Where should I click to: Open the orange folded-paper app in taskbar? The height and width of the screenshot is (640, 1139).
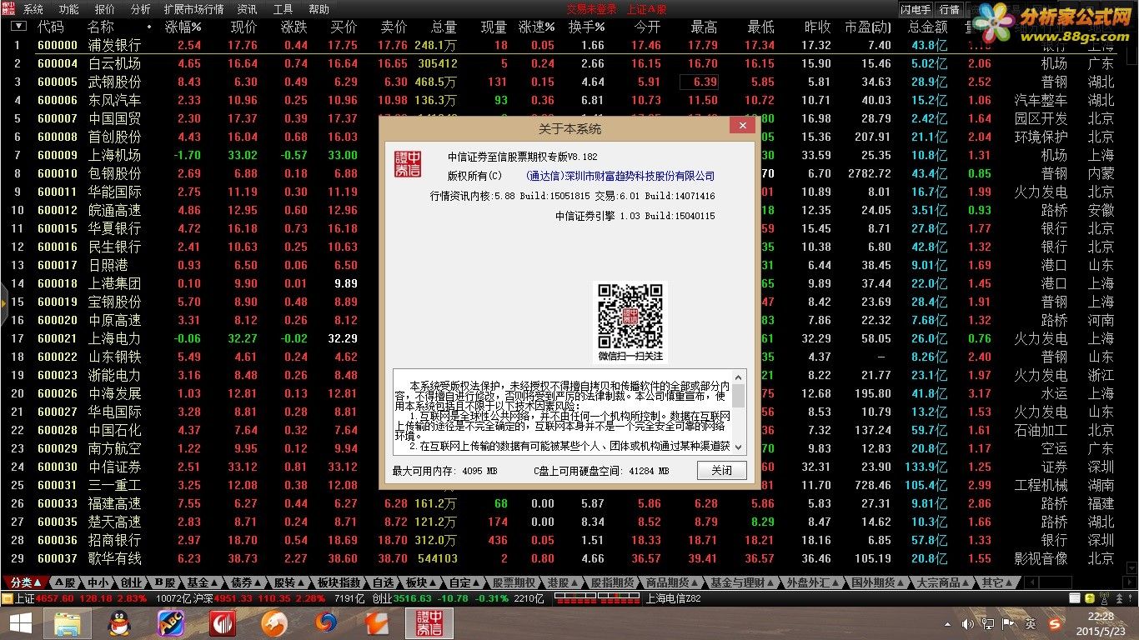[378, 622]
